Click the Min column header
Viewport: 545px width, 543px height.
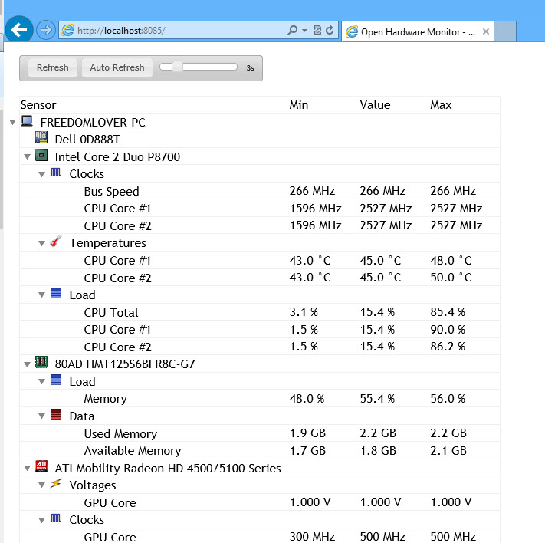pos(299,105)
